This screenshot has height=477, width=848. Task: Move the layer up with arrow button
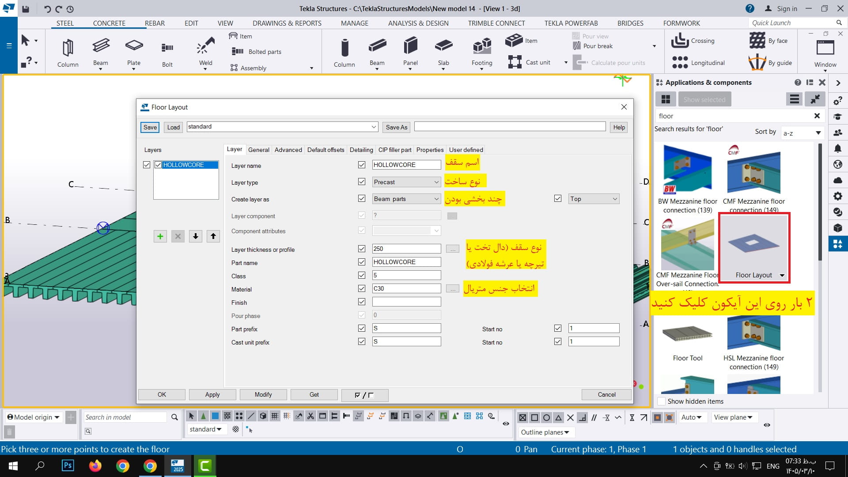(213, 236)
